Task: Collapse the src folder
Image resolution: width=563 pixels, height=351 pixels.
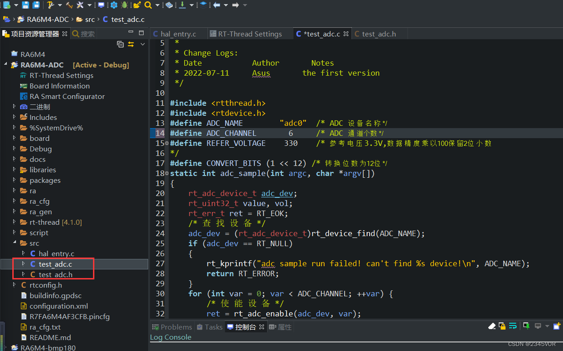Action: tap(14, 243)
